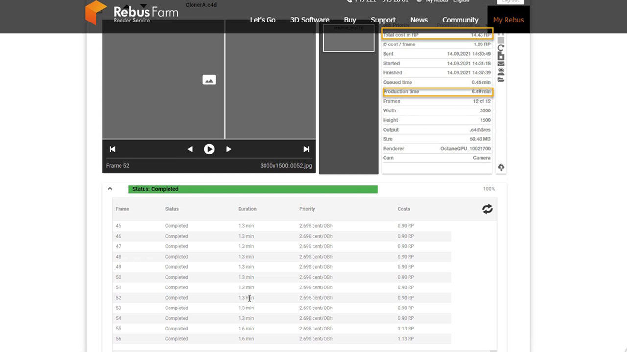Click the job thumbnail in the dark panel
627x352 pixels.
(349, 38)
